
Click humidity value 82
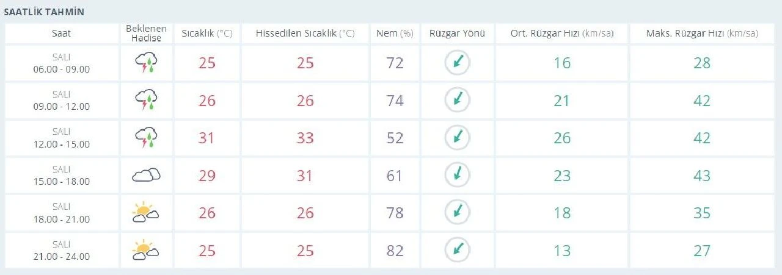click(x=395, y=250)
